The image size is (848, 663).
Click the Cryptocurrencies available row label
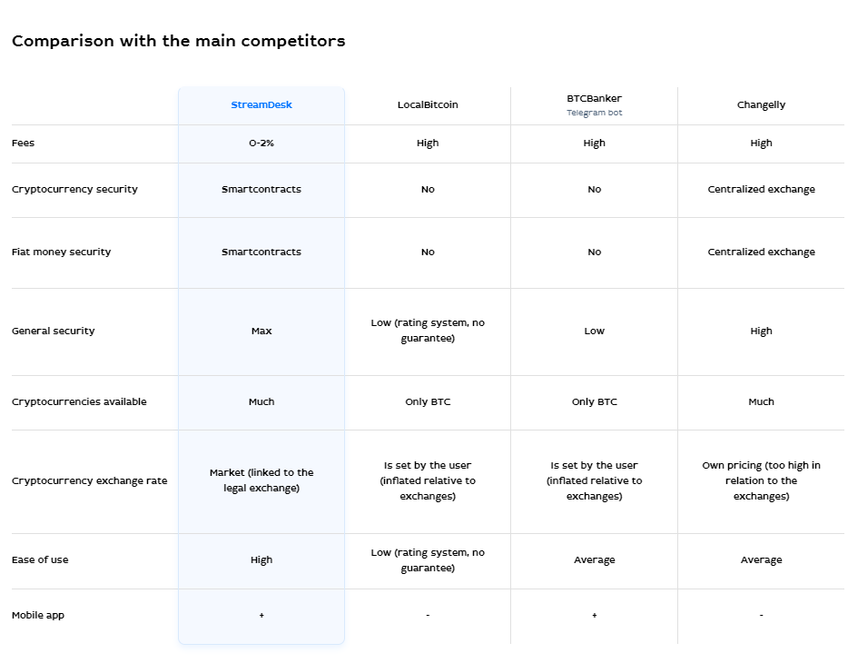pos(79,402)
